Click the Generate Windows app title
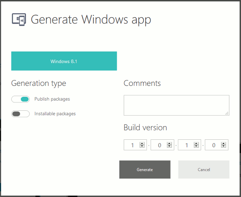Screen dimensions: 241x197 pos(91,20)
